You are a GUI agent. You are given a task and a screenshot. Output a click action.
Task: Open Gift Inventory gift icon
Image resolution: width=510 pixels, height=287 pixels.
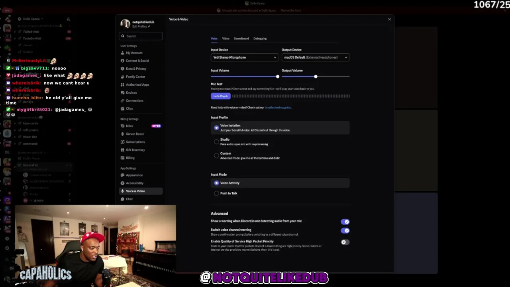pyautogui.click(x=122, y=150)
